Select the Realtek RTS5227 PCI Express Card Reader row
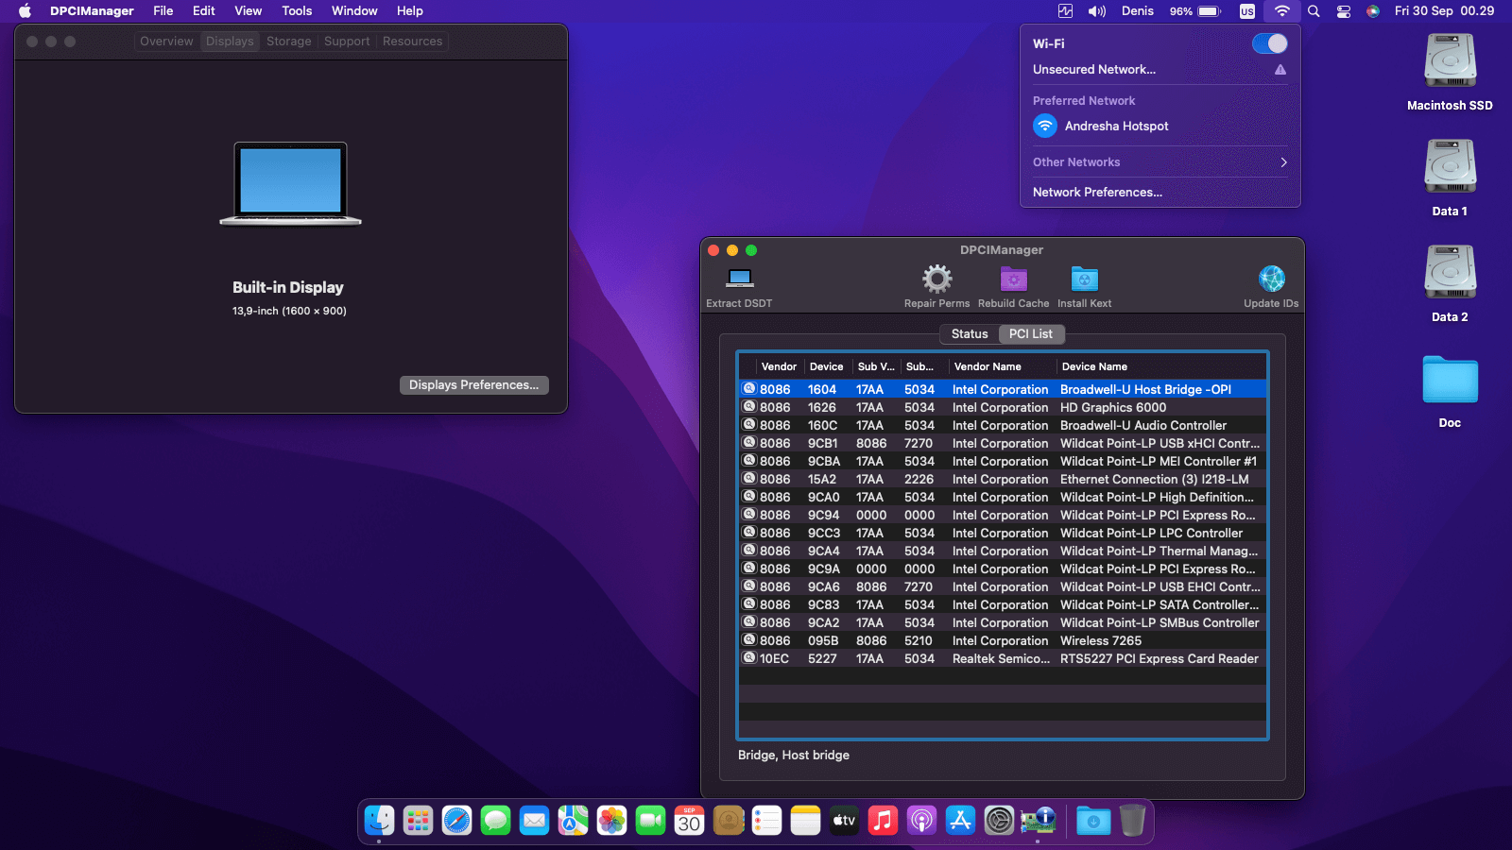The height and width of the screenshot is (850, 1512). pos(1002,658)
